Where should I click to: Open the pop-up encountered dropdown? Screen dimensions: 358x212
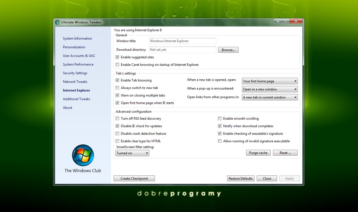pos(270,89)
